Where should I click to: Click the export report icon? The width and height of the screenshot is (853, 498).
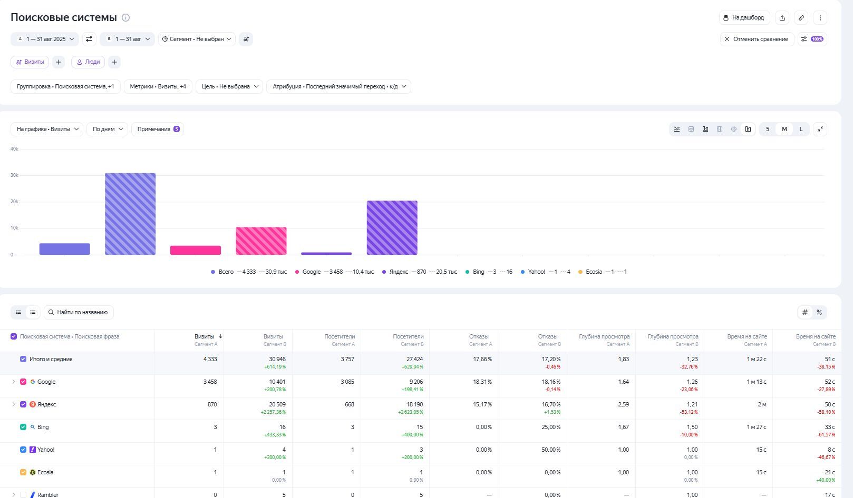tap(782, 17)
